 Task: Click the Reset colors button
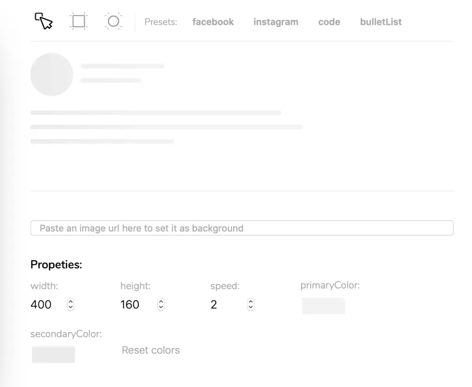point(151,350)
